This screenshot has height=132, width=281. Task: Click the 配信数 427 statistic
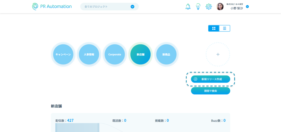pyautogui.click(x=64, y=120)
